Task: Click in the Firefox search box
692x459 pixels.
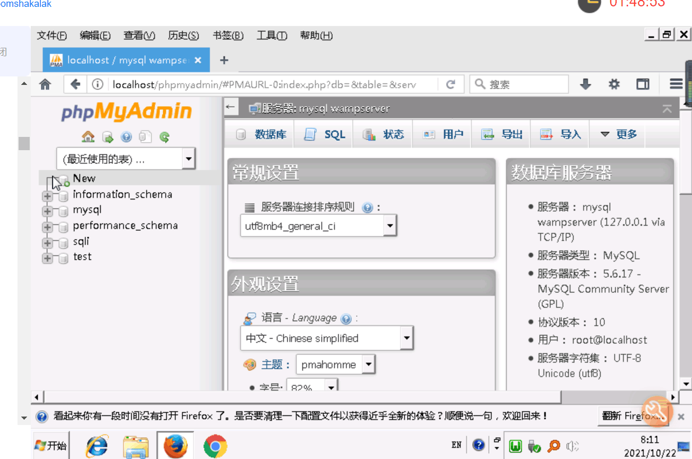Action: (520, 84)
